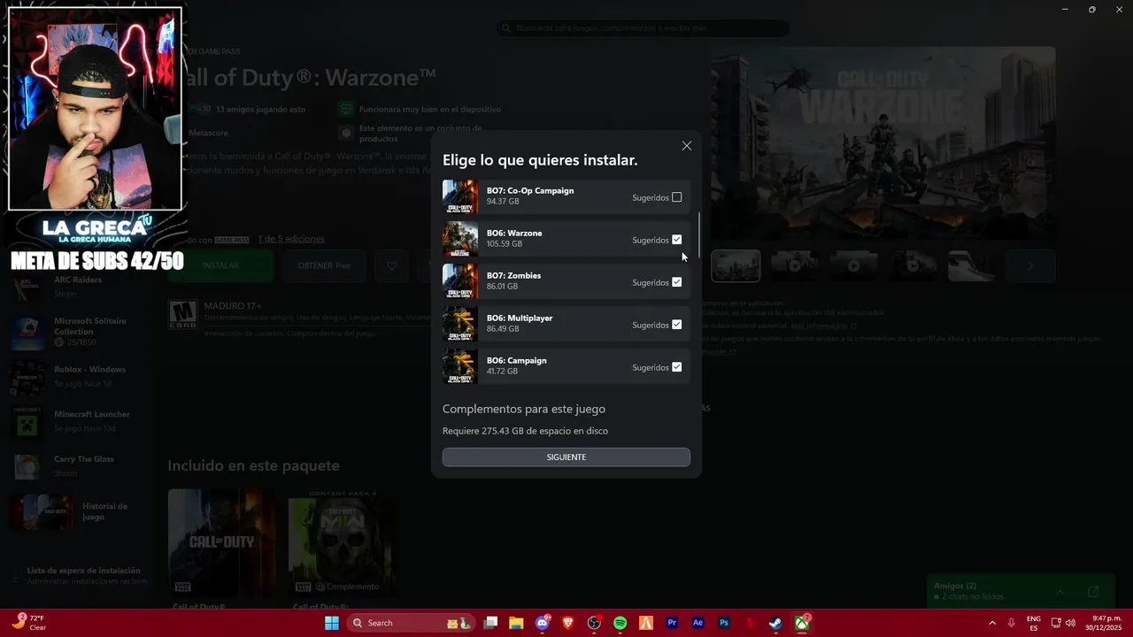This screenshot has height=637, width=1133.
Task: Open Spotify from the taskbar
Action: (x=620, y=623)
